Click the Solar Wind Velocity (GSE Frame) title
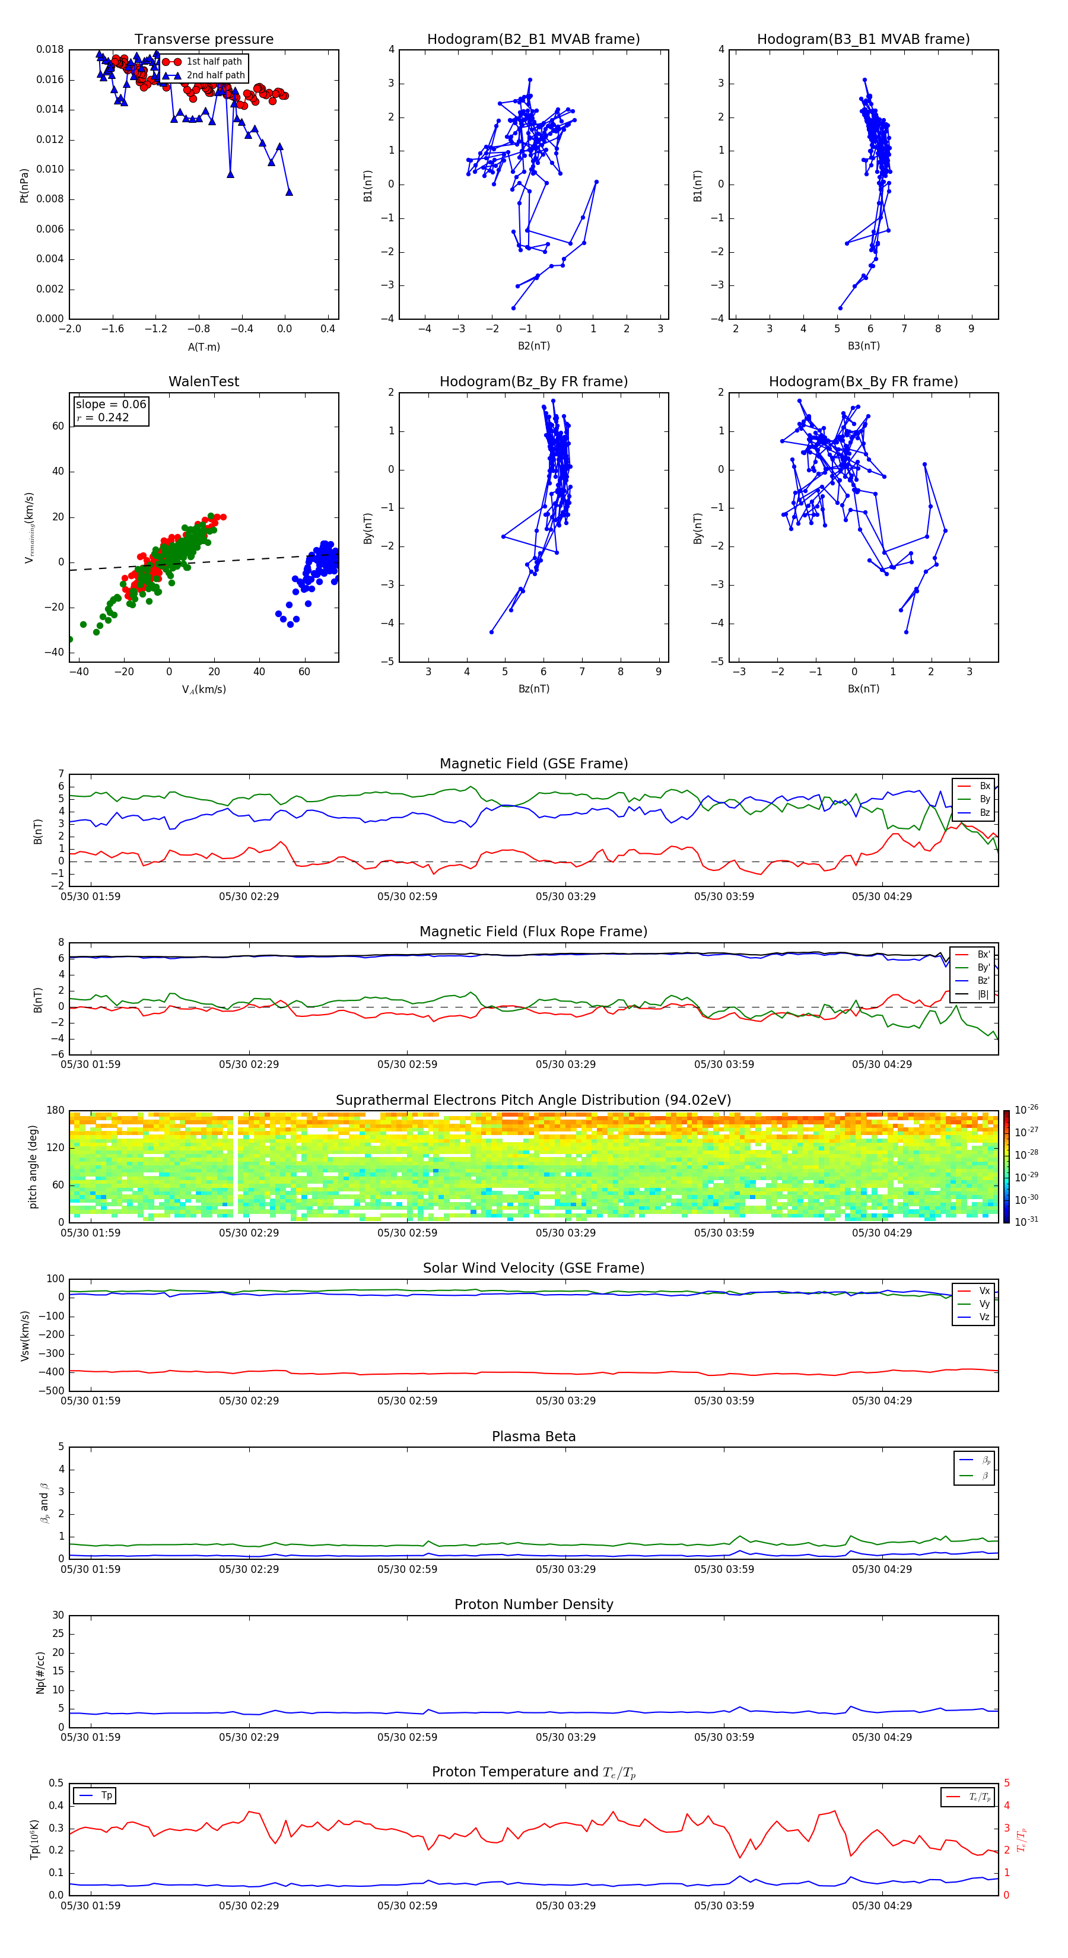This screenshot has width=1068, height=1958. point(533,1268)
